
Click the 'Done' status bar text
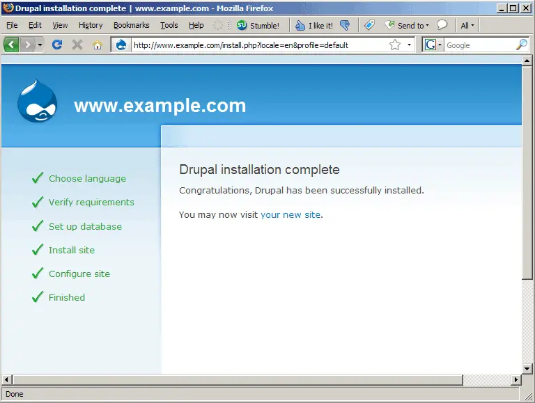(15, 394)
